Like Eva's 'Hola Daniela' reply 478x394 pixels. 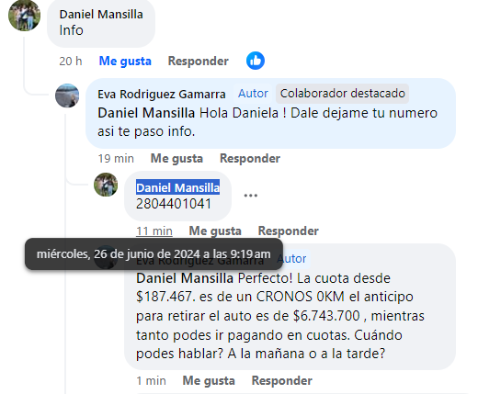[176, 158]
